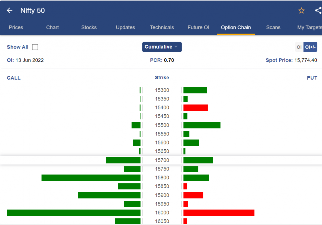This screenshot has height=225, width=322.
Task: Open the Updates tab
Action: [x=125, y=27]
